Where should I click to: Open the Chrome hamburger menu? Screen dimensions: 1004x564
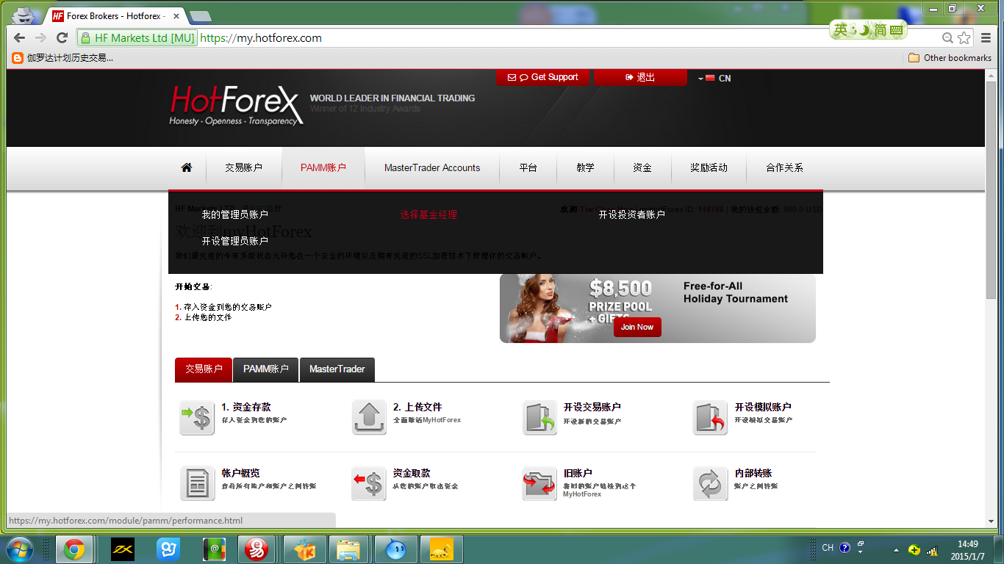coord(986,38)
